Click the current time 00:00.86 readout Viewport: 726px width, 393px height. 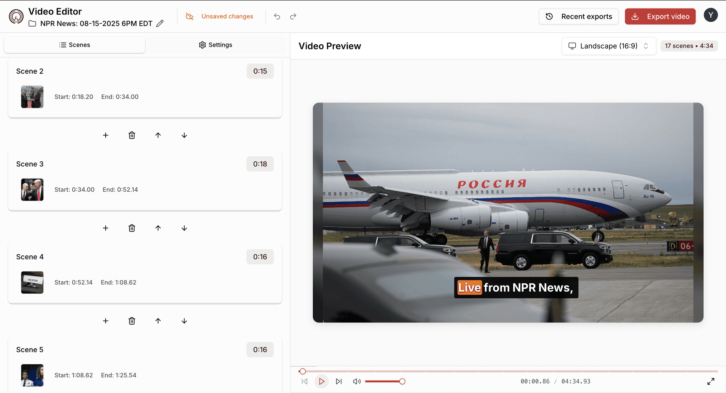point(535,381)
